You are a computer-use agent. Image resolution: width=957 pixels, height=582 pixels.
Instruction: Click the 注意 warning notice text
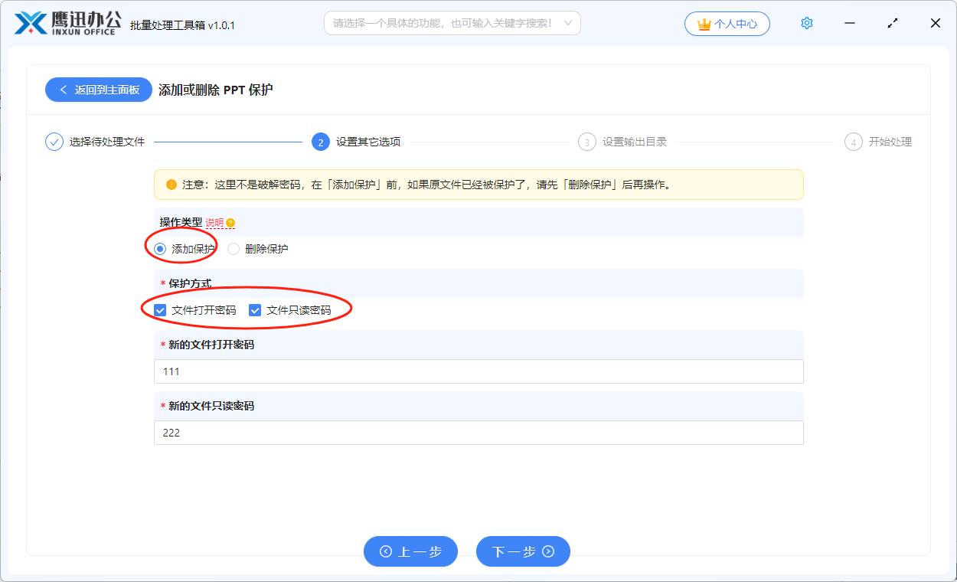tap(426, 185)
